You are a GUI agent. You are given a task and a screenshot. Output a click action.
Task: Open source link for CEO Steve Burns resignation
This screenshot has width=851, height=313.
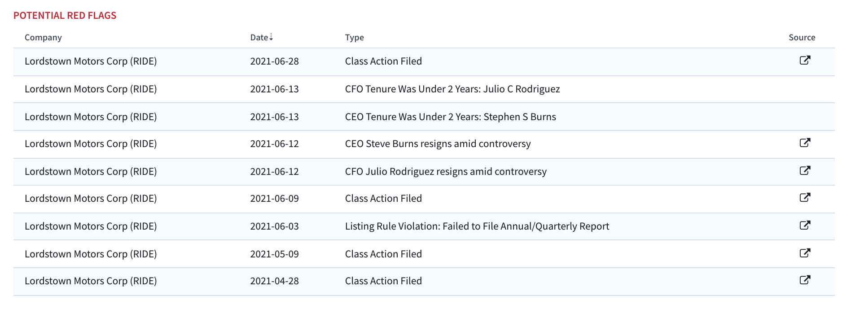point(805,143)
